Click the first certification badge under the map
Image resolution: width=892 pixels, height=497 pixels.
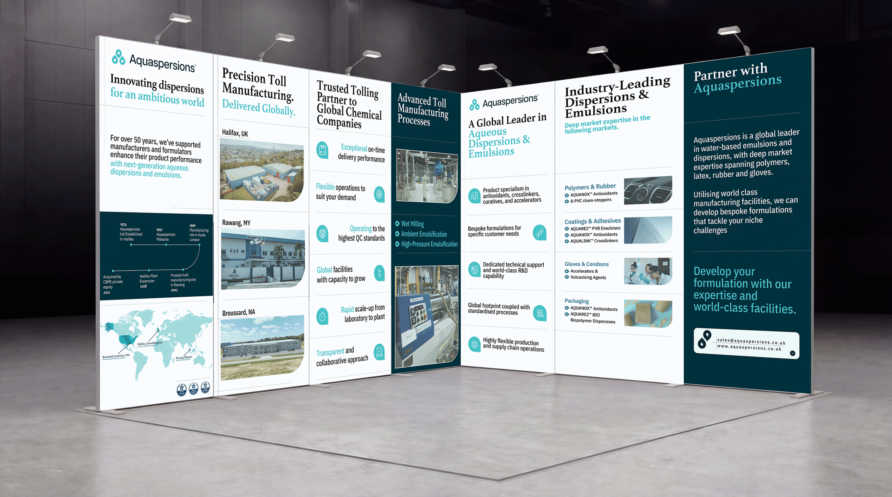(x=182, y=390)
